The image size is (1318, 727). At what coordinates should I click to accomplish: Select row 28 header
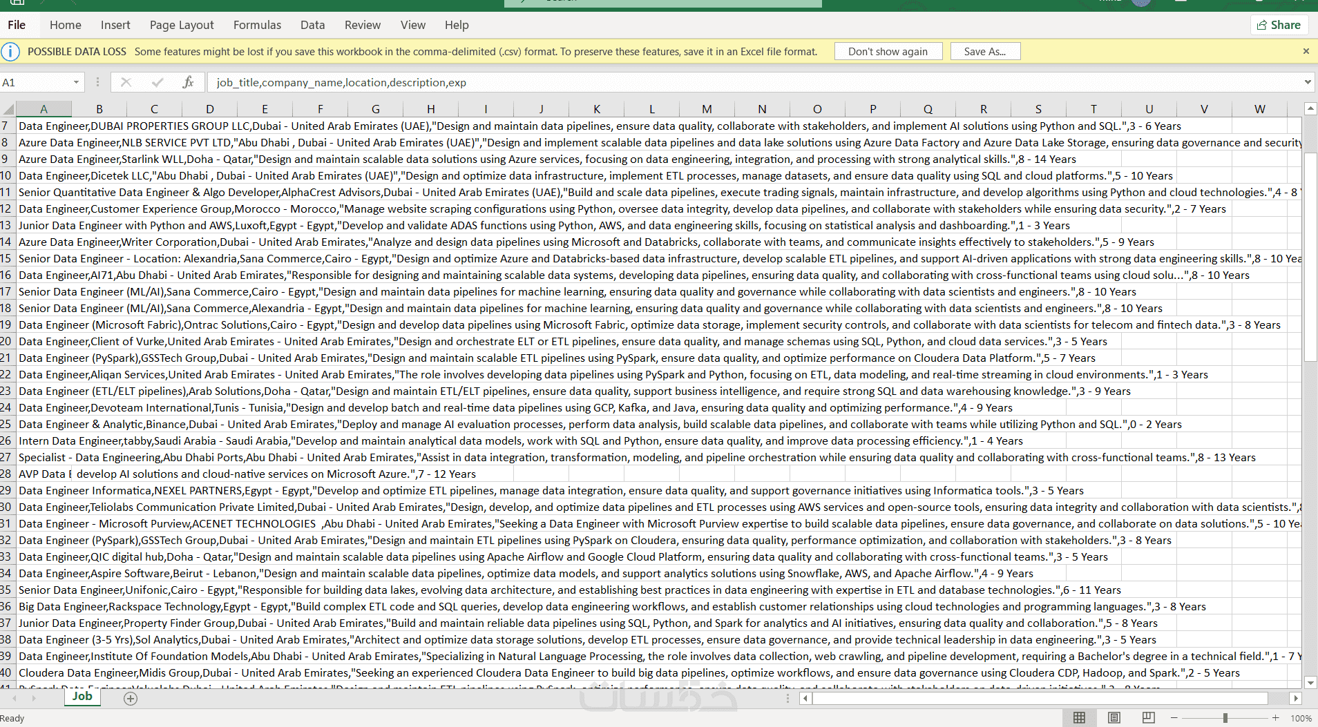coord(7,474)
